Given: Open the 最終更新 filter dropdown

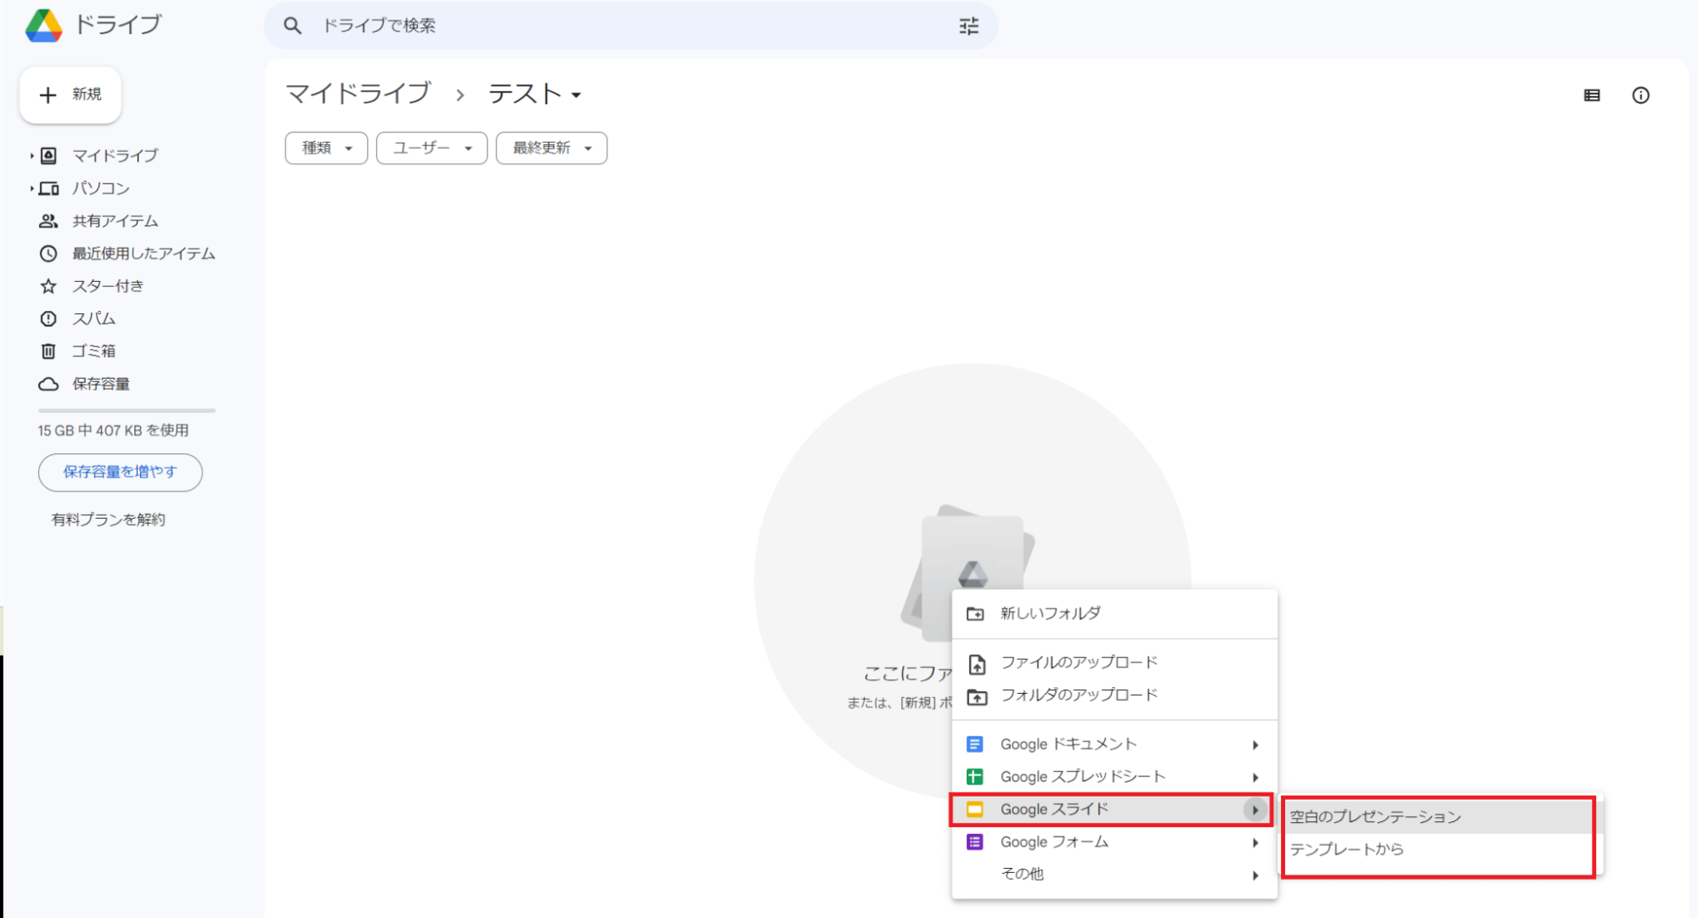Looking at the screenshot, I should pyautogui.click(x=551, y=148).
